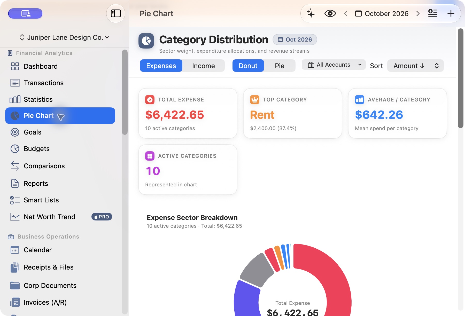Go to next month arrow
This screenshot has height=316, width=465.
tap(418, 13)
